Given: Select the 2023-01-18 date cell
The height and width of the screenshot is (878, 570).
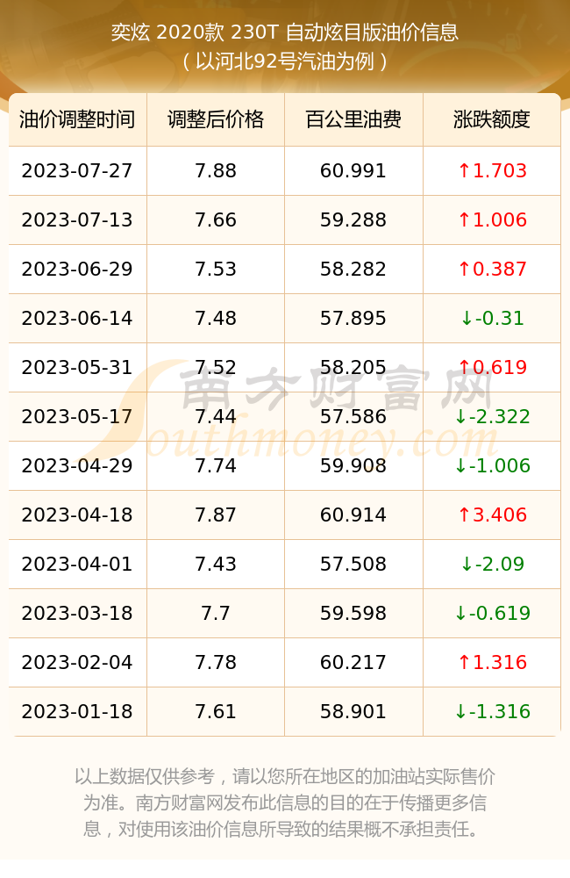Looking at the screenshot, I should pos(78,712).
